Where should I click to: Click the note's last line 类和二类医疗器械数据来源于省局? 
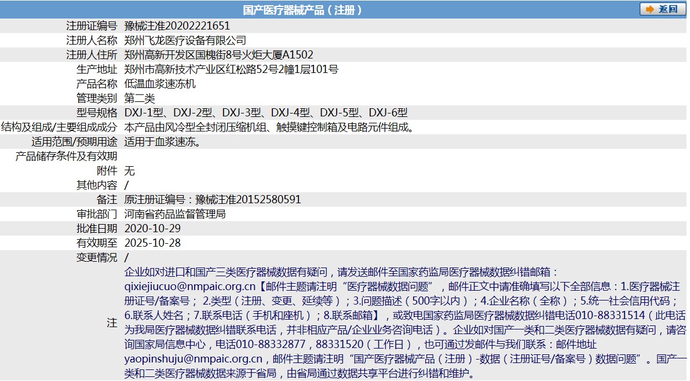coord(200,374)
